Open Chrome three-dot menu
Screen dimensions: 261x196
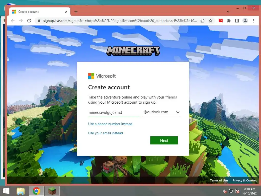pos(253,21)
